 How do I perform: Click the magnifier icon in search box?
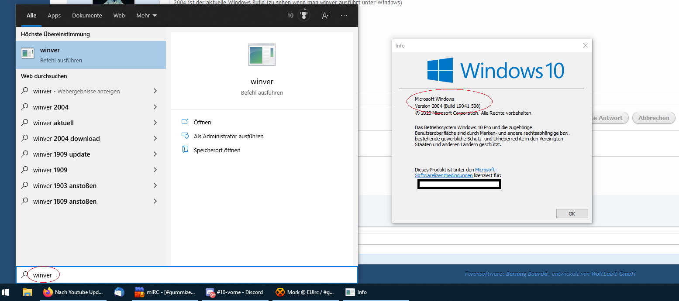(x=24, y=275)
